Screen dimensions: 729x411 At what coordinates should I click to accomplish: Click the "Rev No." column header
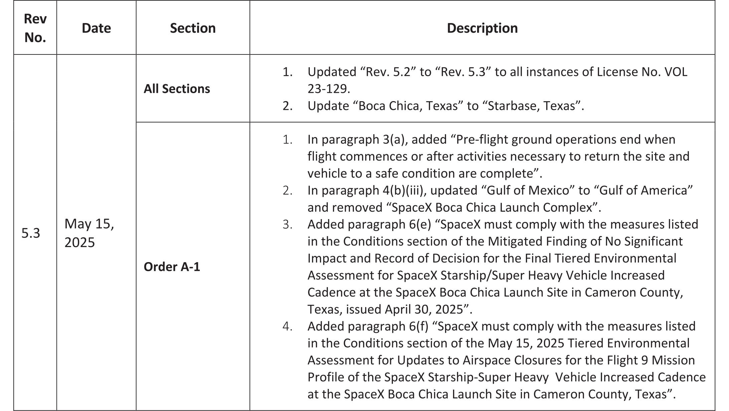(35, 28)
